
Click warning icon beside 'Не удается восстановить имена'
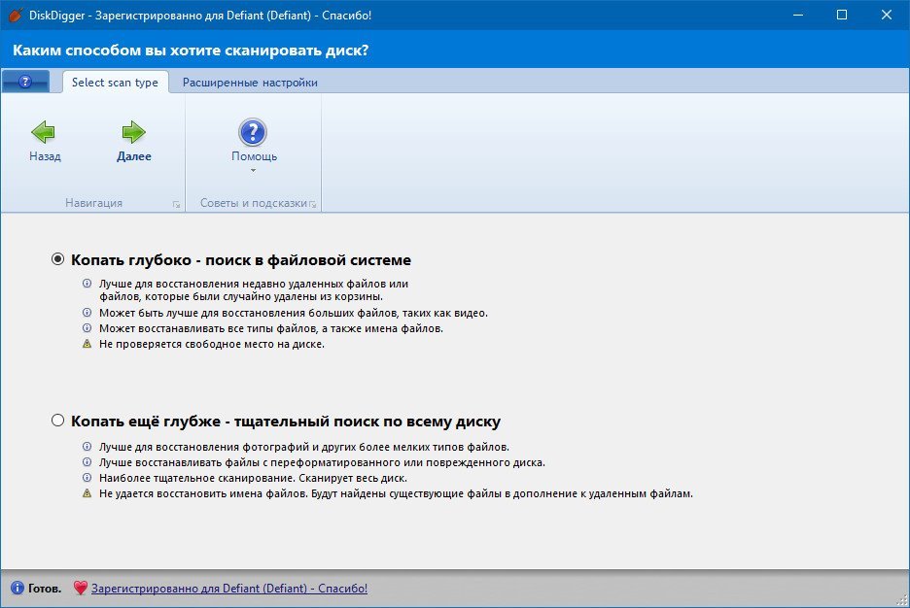click(87, 493)
